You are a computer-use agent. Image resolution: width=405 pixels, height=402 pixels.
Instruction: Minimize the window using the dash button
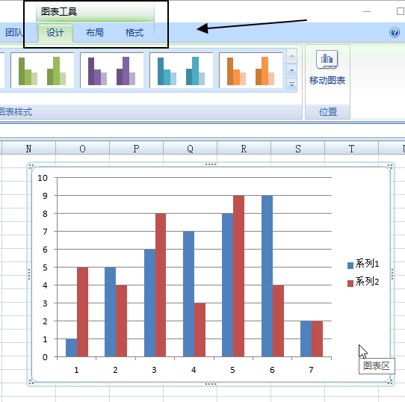click(x=366, y=12)
